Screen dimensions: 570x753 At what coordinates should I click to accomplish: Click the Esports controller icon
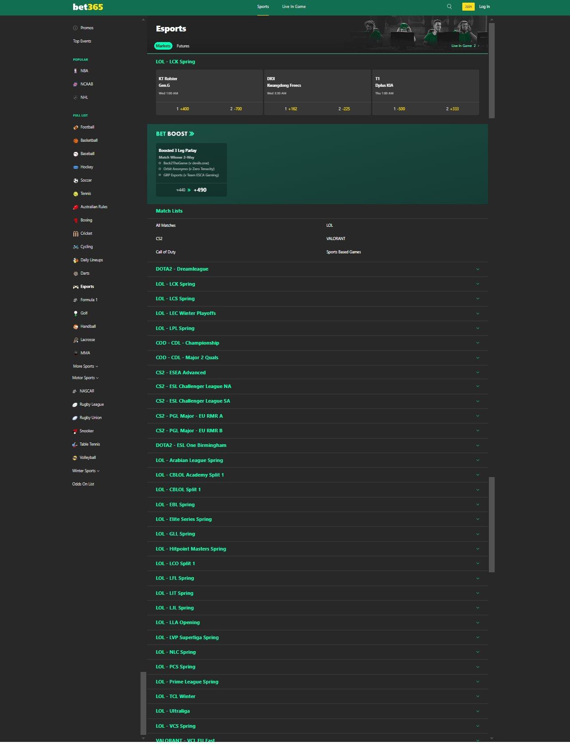click(75, 287)
